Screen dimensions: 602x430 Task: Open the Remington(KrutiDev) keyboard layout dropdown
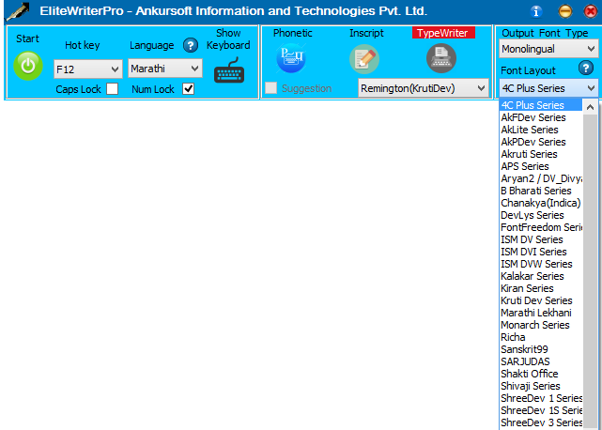click(423, 88)
